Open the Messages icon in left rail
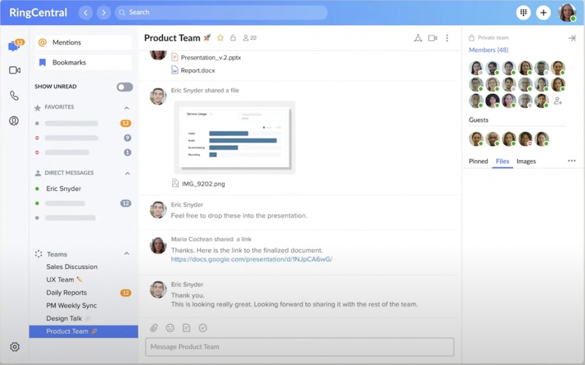The height and width of the screenshot is (365, 585). click(x=14, y=46)
